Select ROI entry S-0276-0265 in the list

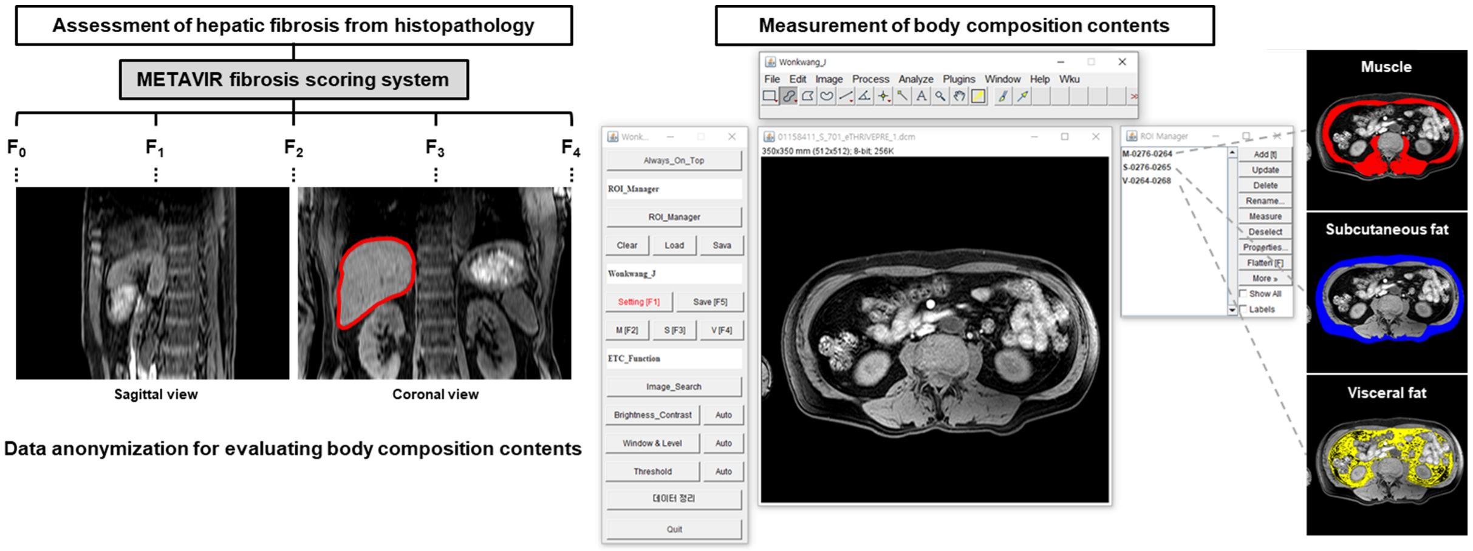tap(1147, 167)
